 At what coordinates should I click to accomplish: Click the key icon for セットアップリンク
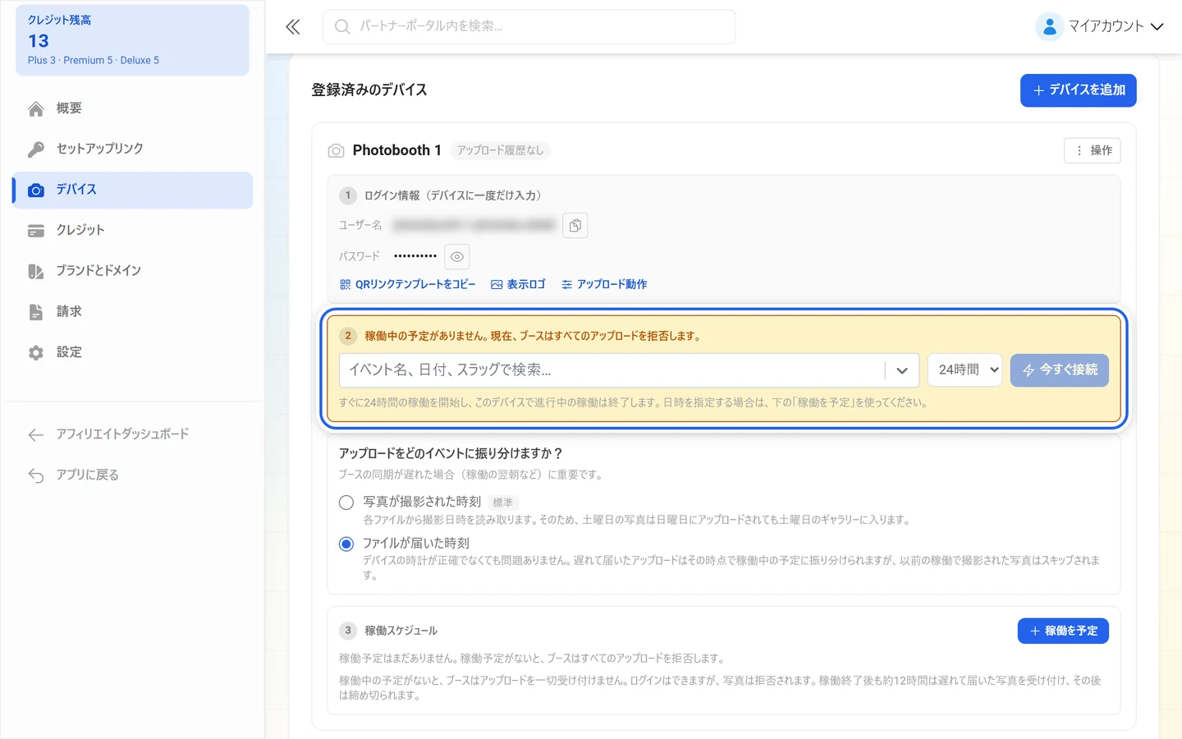click(36, 149)
